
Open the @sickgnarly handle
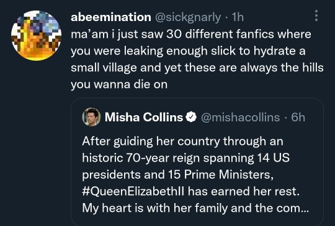coord(187,17)
